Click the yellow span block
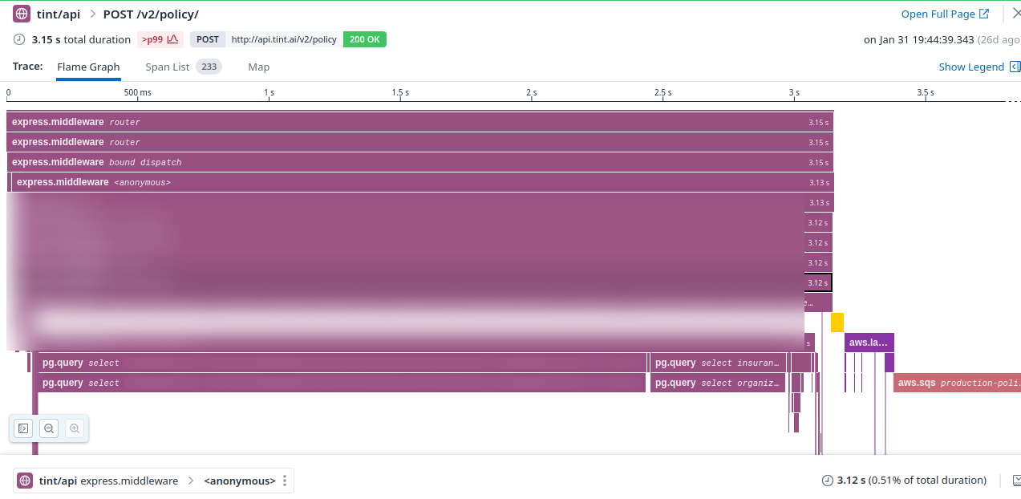 tap(837, 323)
